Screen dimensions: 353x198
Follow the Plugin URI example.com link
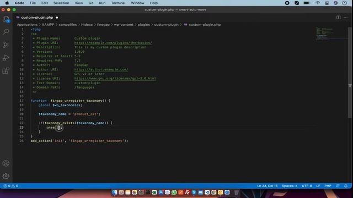tap(113, 43)
